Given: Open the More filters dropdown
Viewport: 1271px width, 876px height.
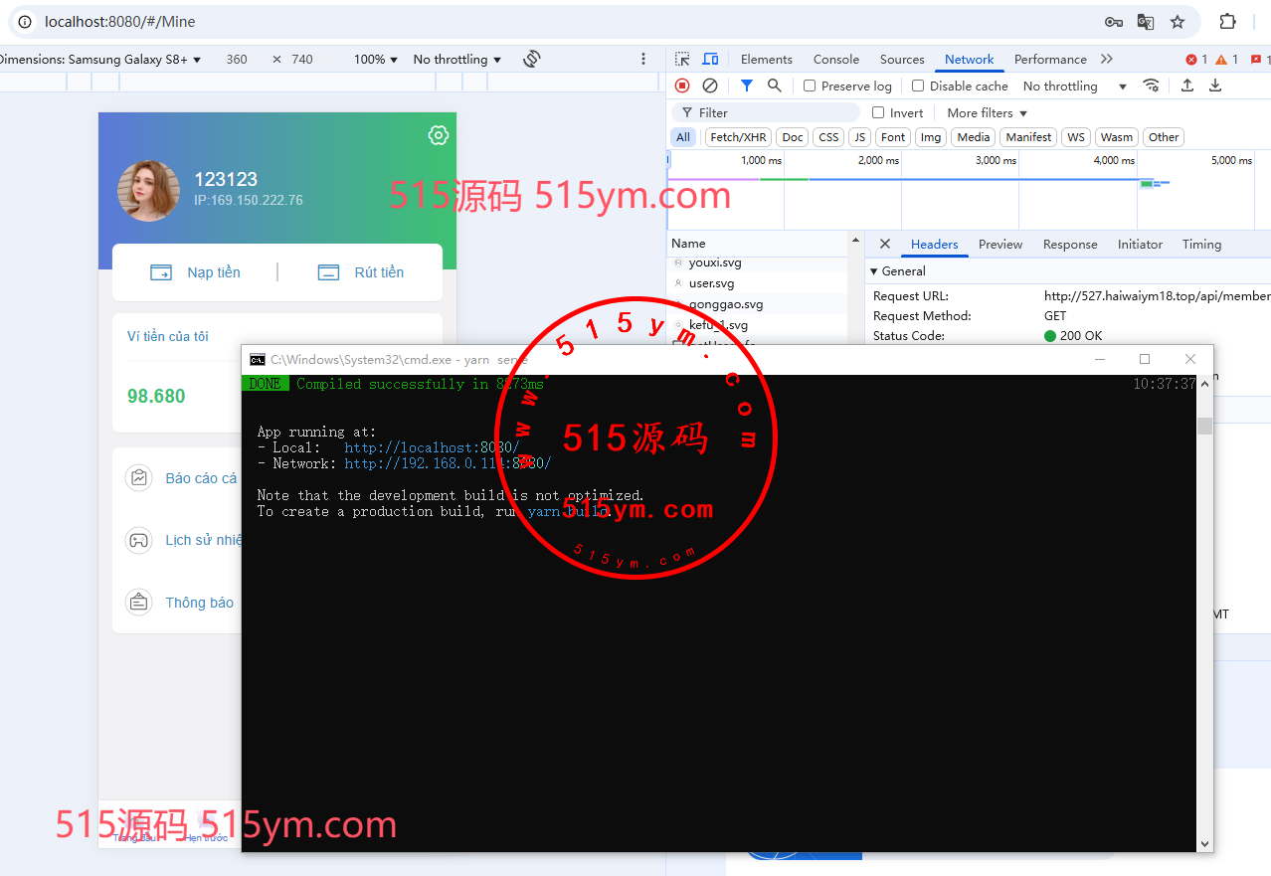Looking at the screenshot, I should (x=987, y=113).
